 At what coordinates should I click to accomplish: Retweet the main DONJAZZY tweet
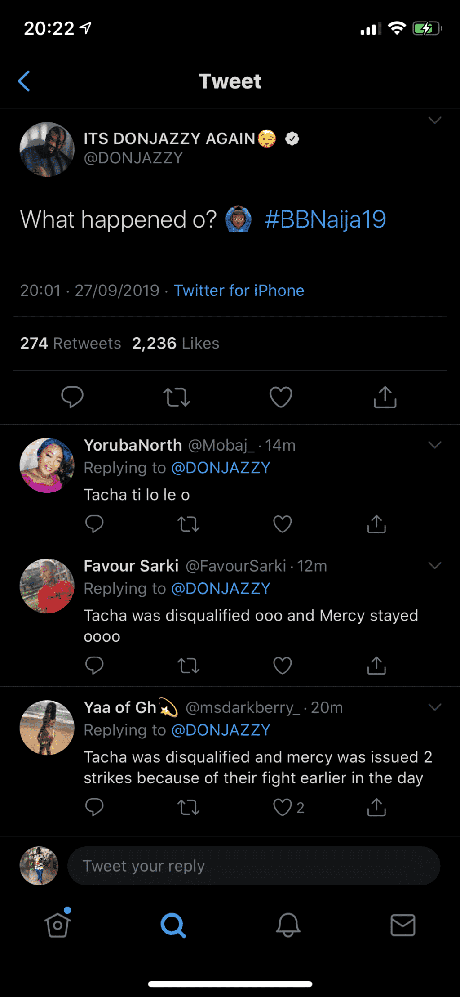pos(177,397)
